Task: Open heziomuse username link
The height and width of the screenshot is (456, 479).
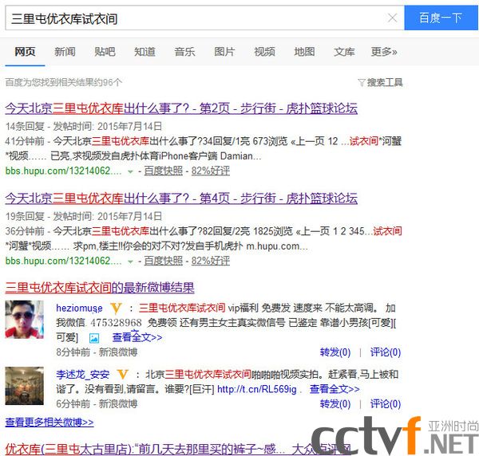Action: click(x=79, y=308)
